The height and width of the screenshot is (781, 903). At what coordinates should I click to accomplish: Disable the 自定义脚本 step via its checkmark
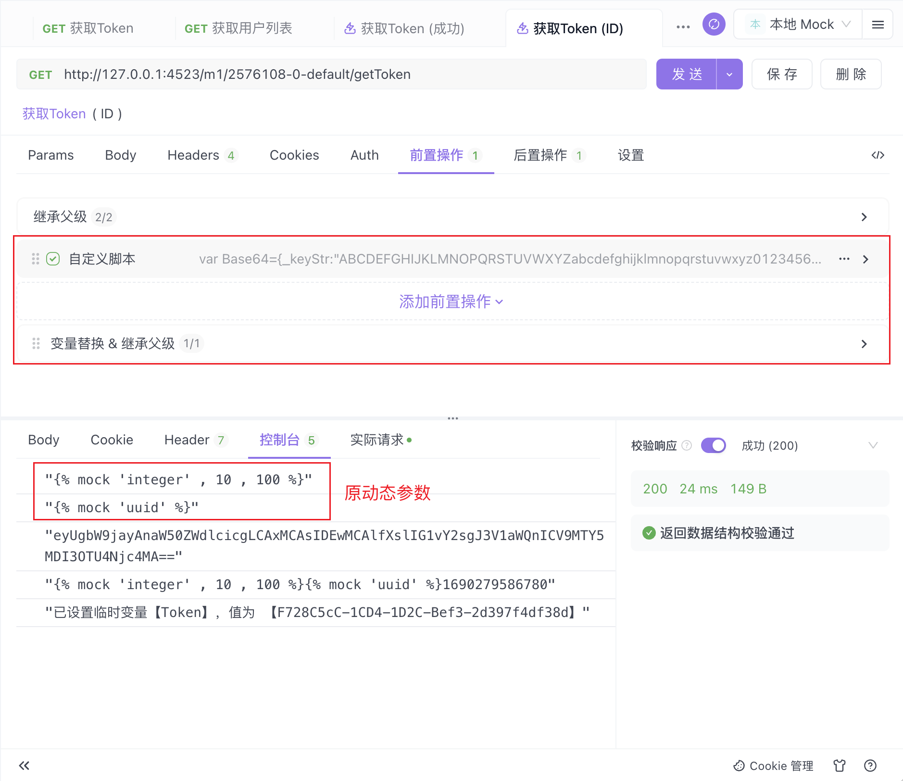pos(53,259)
